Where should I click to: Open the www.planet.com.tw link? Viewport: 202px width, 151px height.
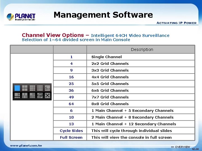point(26,146)
